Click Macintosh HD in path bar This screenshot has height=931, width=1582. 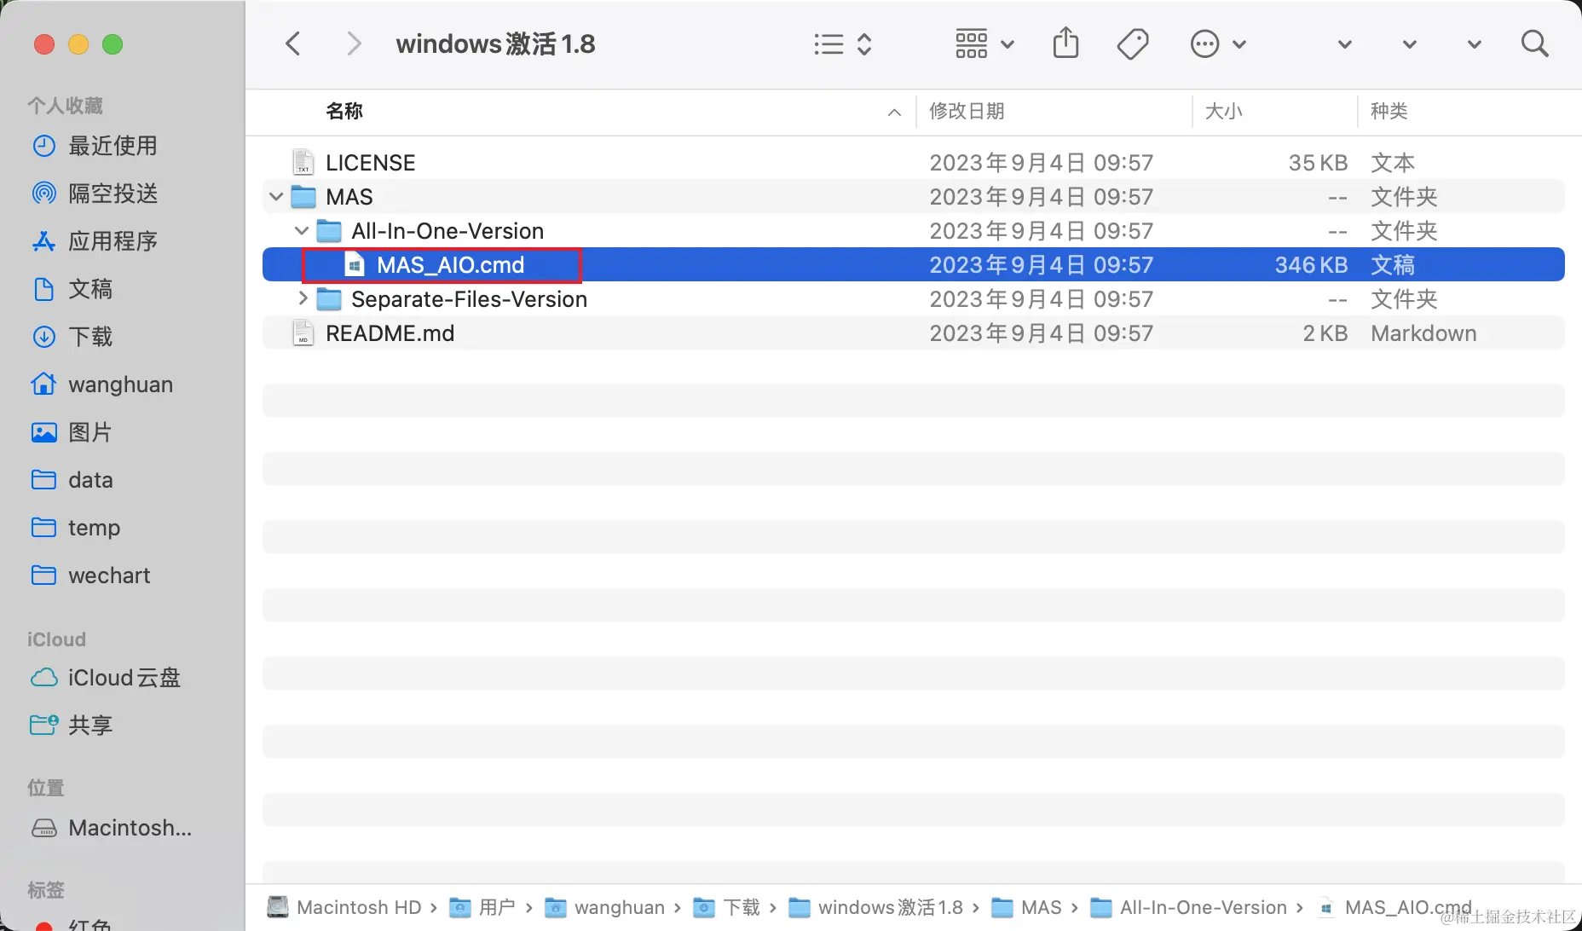pyautogui.click(x=359, y=907)
